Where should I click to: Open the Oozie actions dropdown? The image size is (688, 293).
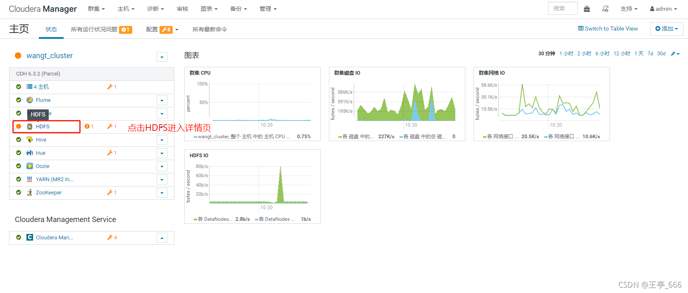click(x=162, y=166)
